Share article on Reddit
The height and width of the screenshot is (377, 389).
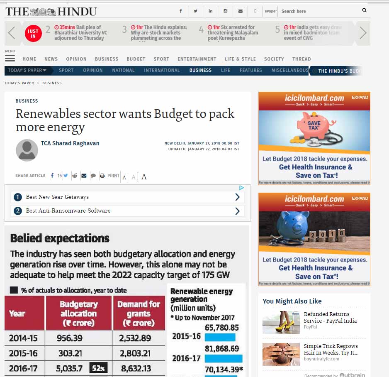(75, 176)
